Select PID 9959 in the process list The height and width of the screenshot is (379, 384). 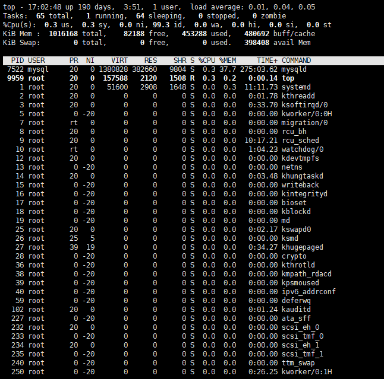pos(15,78)
